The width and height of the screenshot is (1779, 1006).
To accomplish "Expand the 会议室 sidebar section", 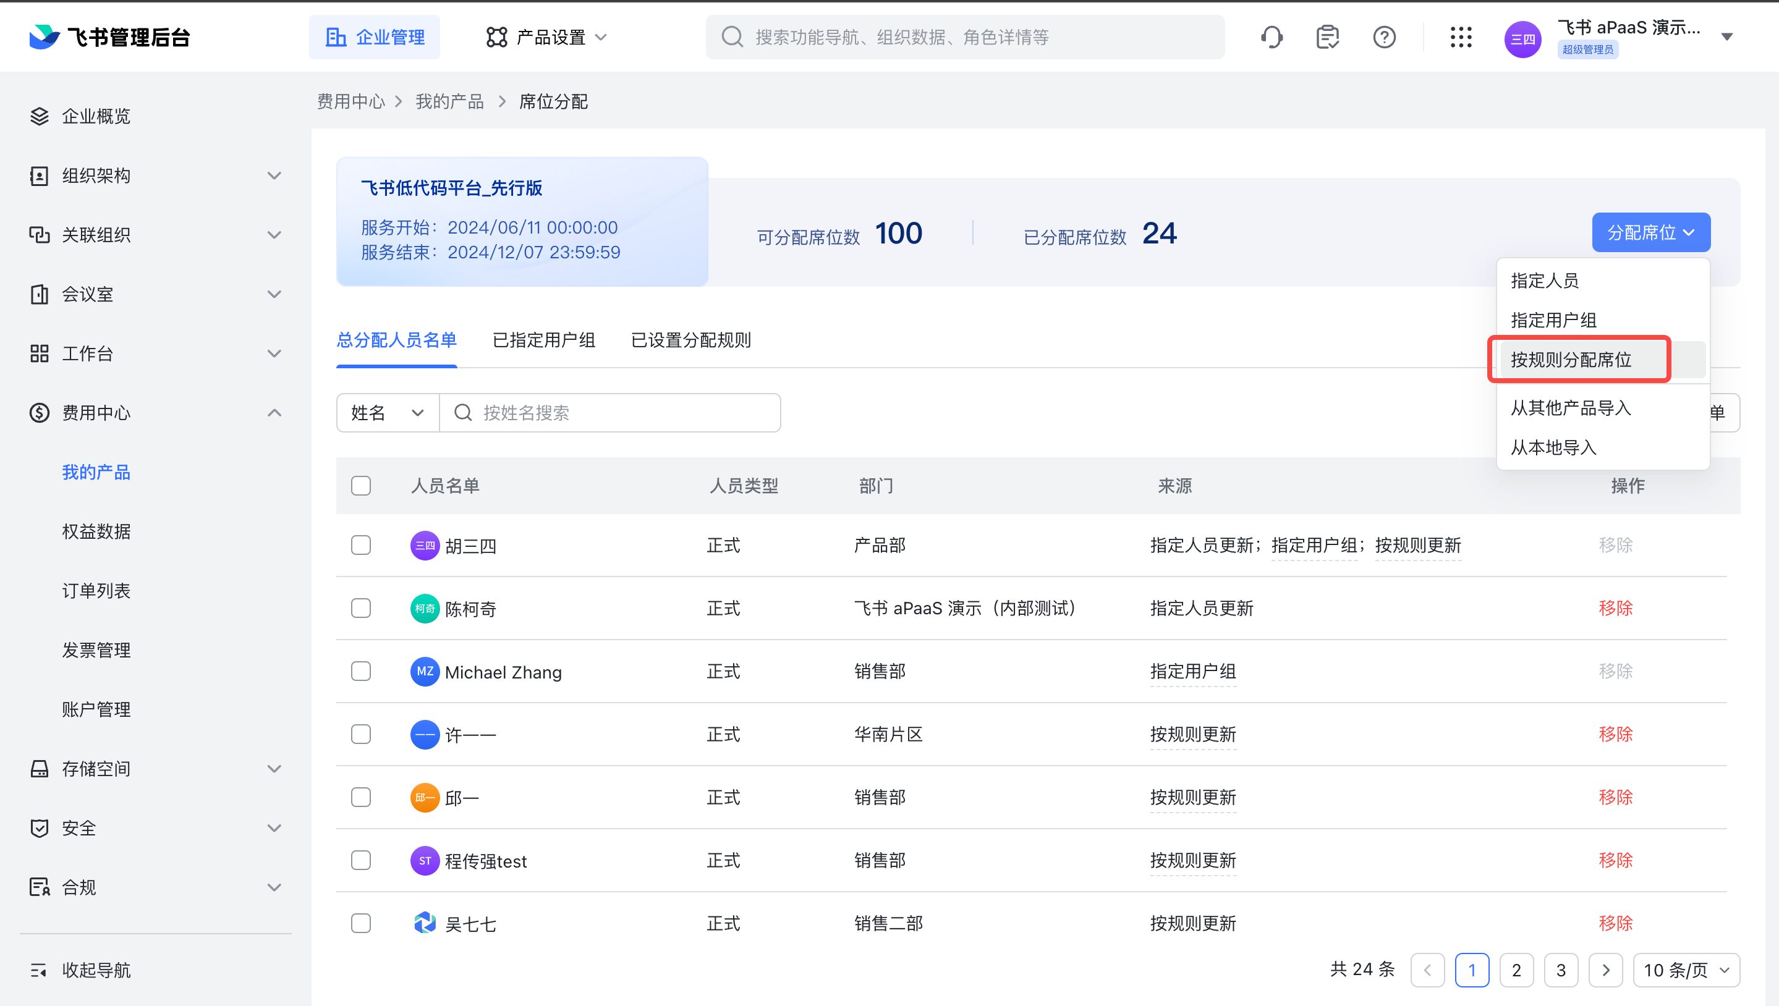I will pyautogui.click(x=274, y=294).
